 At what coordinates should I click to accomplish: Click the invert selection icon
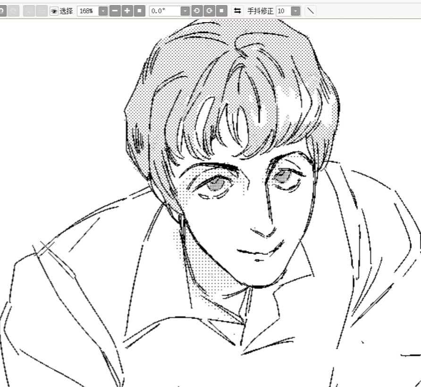click(x=42, y=11)
